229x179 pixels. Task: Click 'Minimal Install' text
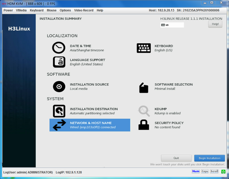click(165, 89)
